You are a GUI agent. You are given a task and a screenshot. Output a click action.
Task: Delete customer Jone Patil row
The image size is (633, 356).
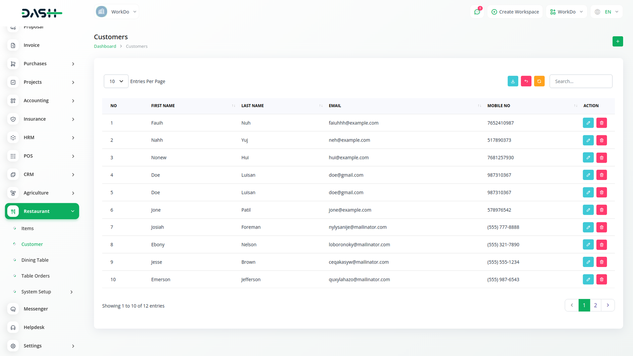601,210
